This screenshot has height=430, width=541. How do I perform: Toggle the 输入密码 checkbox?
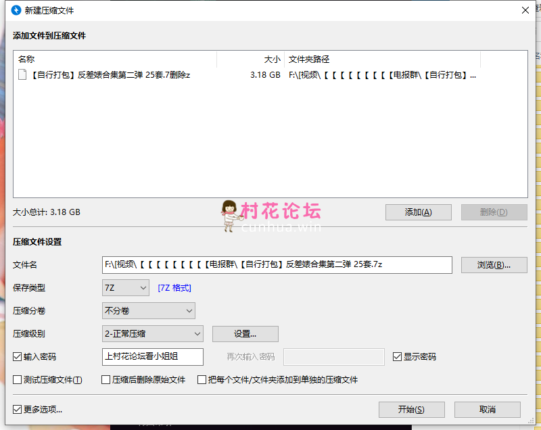[18, 356]
